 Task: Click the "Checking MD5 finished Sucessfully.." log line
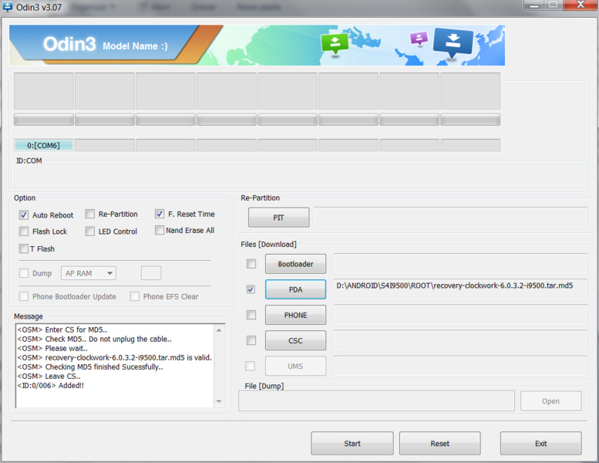coord(90,367)
